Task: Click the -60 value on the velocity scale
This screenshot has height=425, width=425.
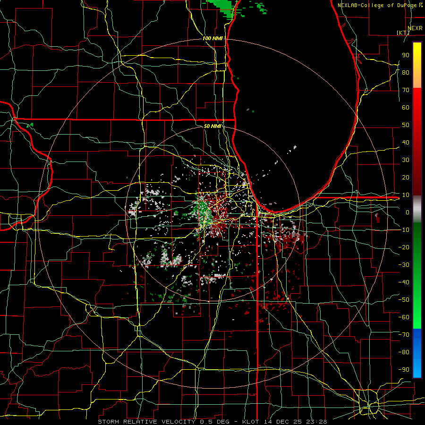Action: coord(404,317)
